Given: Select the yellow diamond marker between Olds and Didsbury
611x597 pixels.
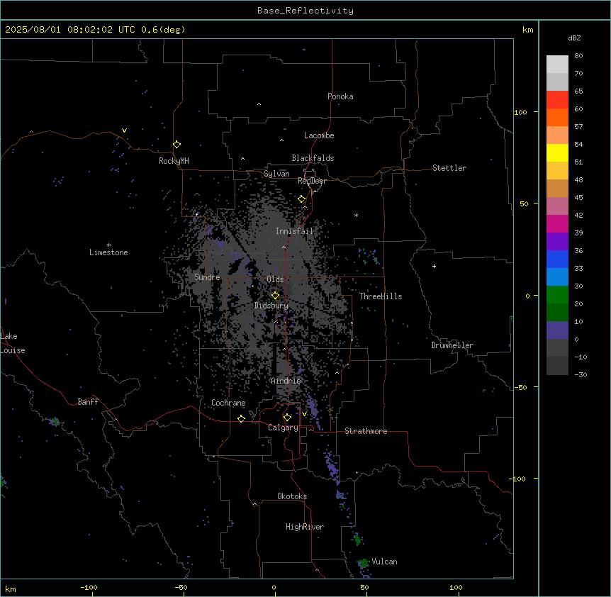Looking at the screenshot, I should point(275,296).
